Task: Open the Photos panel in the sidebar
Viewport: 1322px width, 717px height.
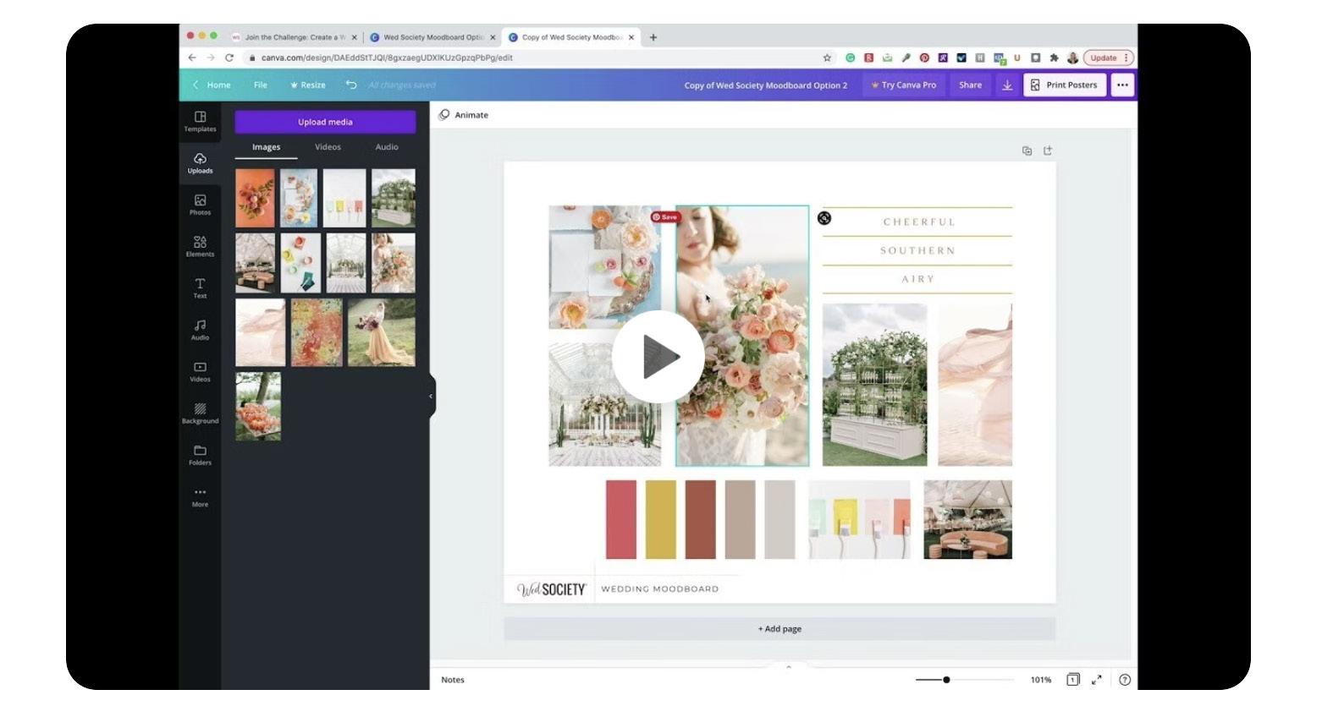Action: [200, 205]
